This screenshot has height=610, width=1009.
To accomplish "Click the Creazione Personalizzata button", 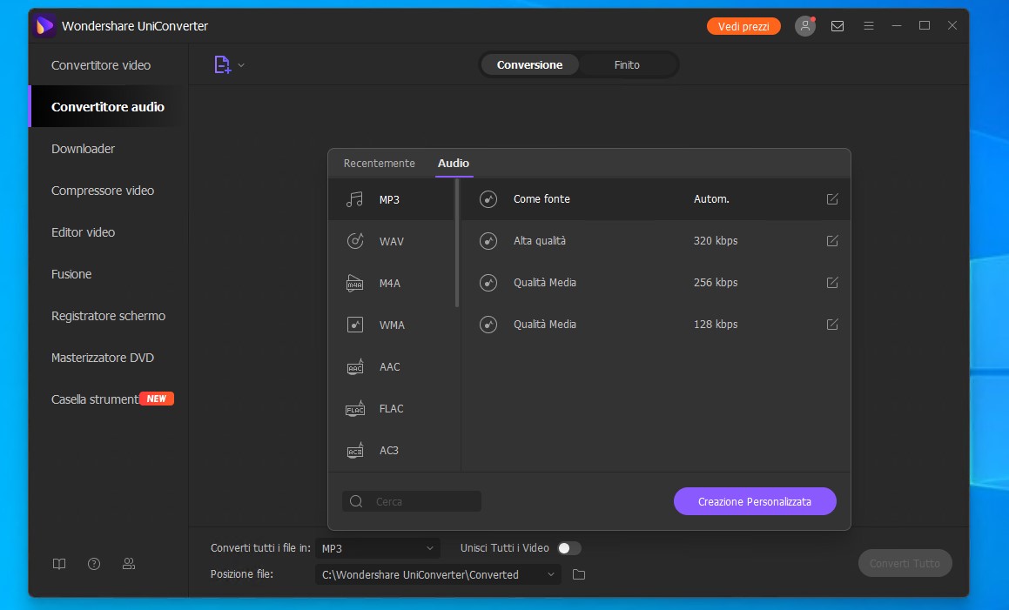I will (755, 501).
